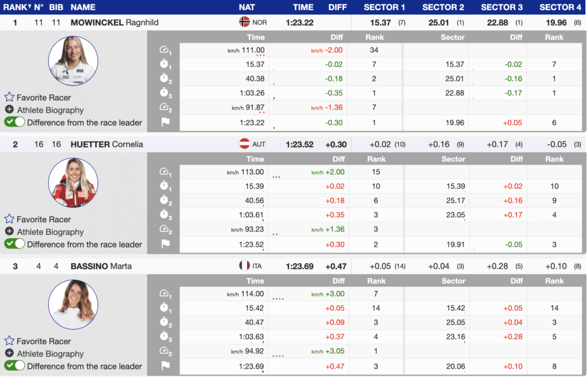
Task: Click the Favorite Racer star for Mowinckel
Action: pos(9,97)
